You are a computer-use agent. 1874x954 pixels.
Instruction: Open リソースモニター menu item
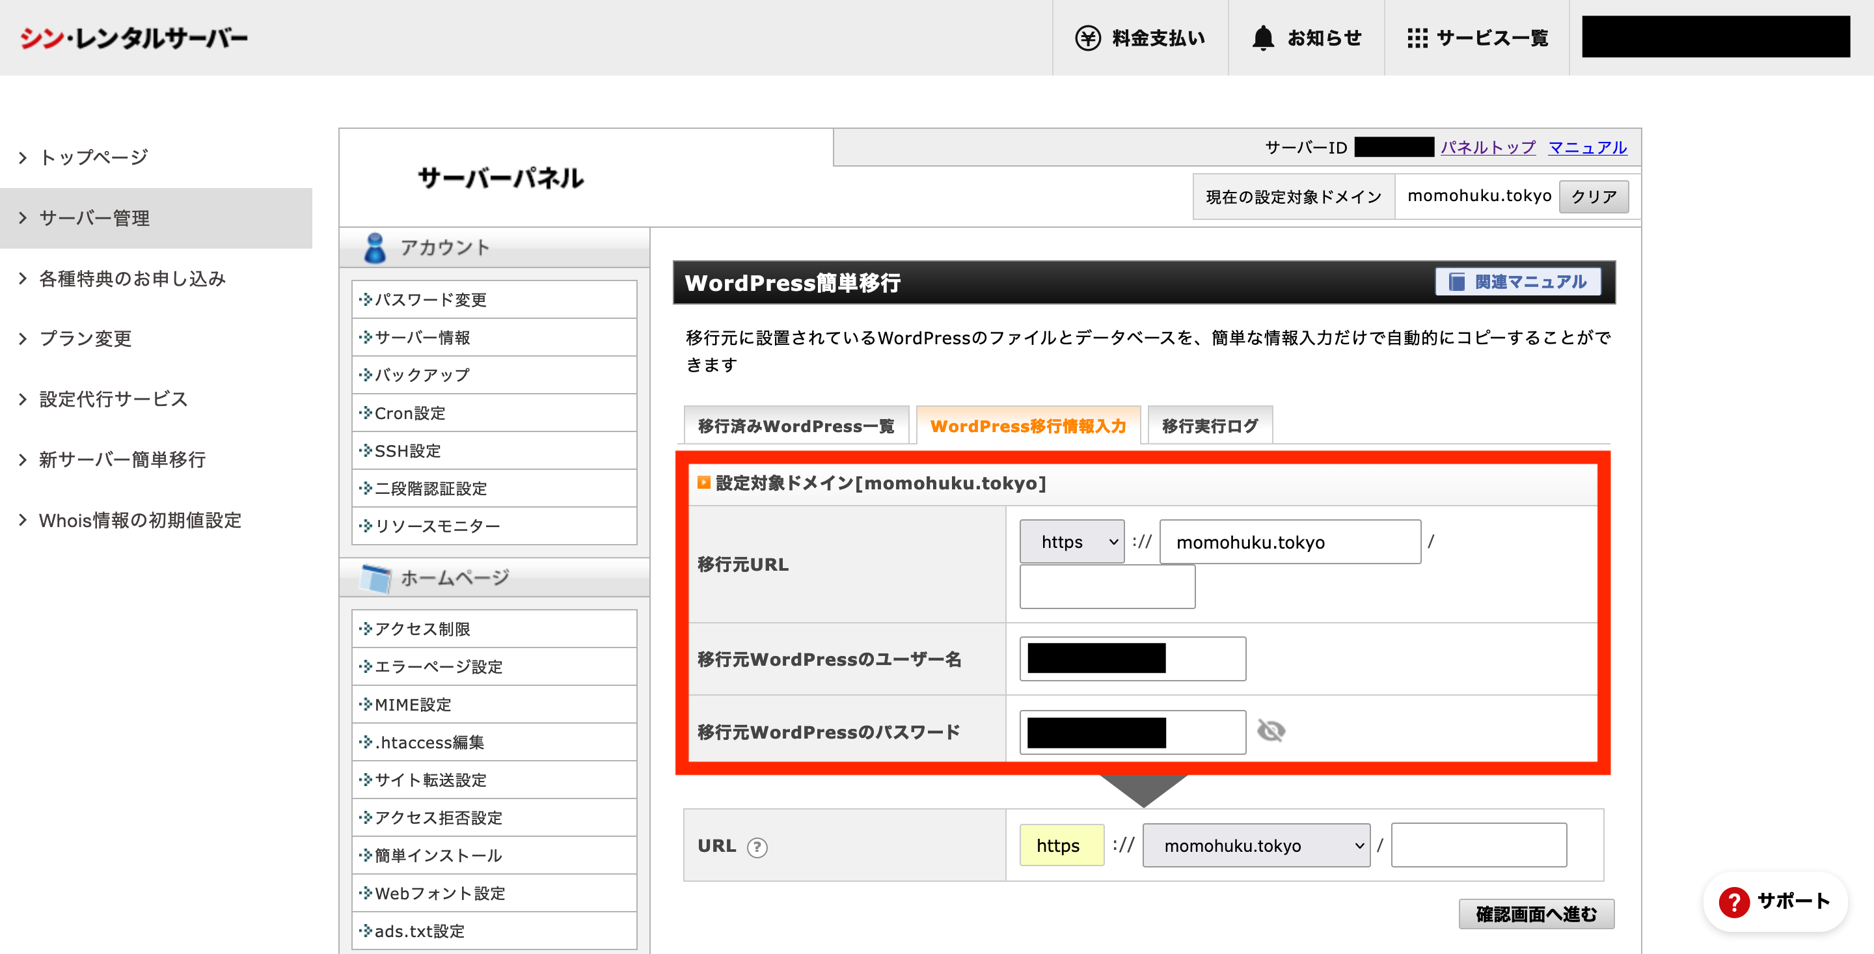494,525
